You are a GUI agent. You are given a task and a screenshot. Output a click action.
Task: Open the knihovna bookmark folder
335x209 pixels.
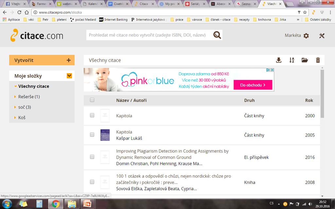262,19
